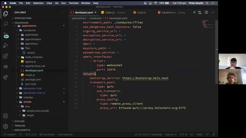Click the green V icon in editor toolbar
This screenshot has height=138, width=246.
click(194, 13)
